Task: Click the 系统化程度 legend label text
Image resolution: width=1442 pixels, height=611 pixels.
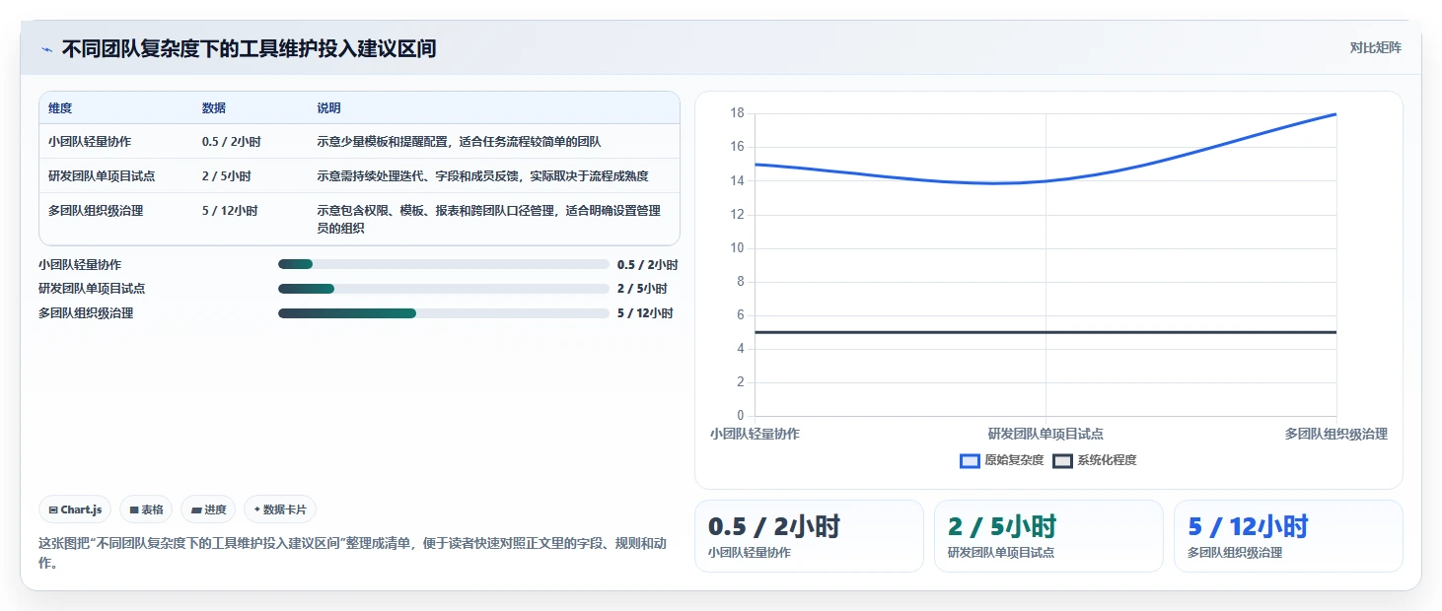Action: pos(1107,460)
